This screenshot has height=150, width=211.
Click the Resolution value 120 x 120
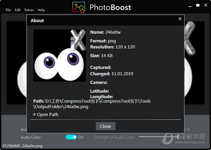[x=125, y=47]
